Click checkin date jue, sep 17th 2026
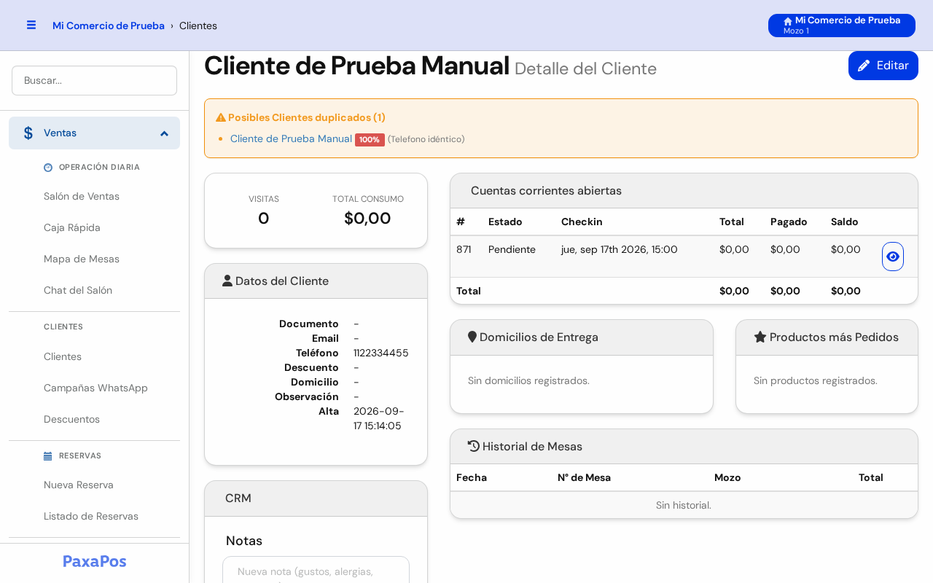The height and width of the screenshot is (583, 933). point(620,249)
